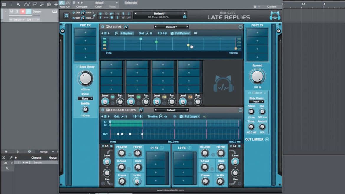Click the Base Delay knob
345x194 pixels.
pos(86,79)
